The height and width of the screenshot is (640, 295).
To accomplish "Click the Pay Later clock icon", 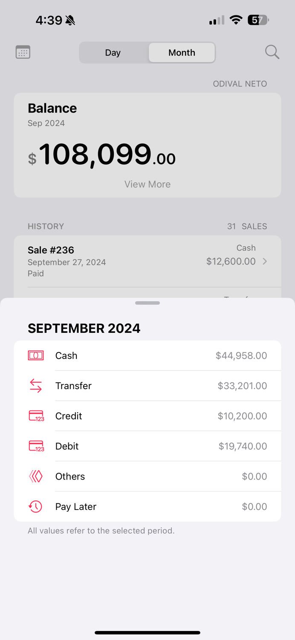I will point(36,506).
